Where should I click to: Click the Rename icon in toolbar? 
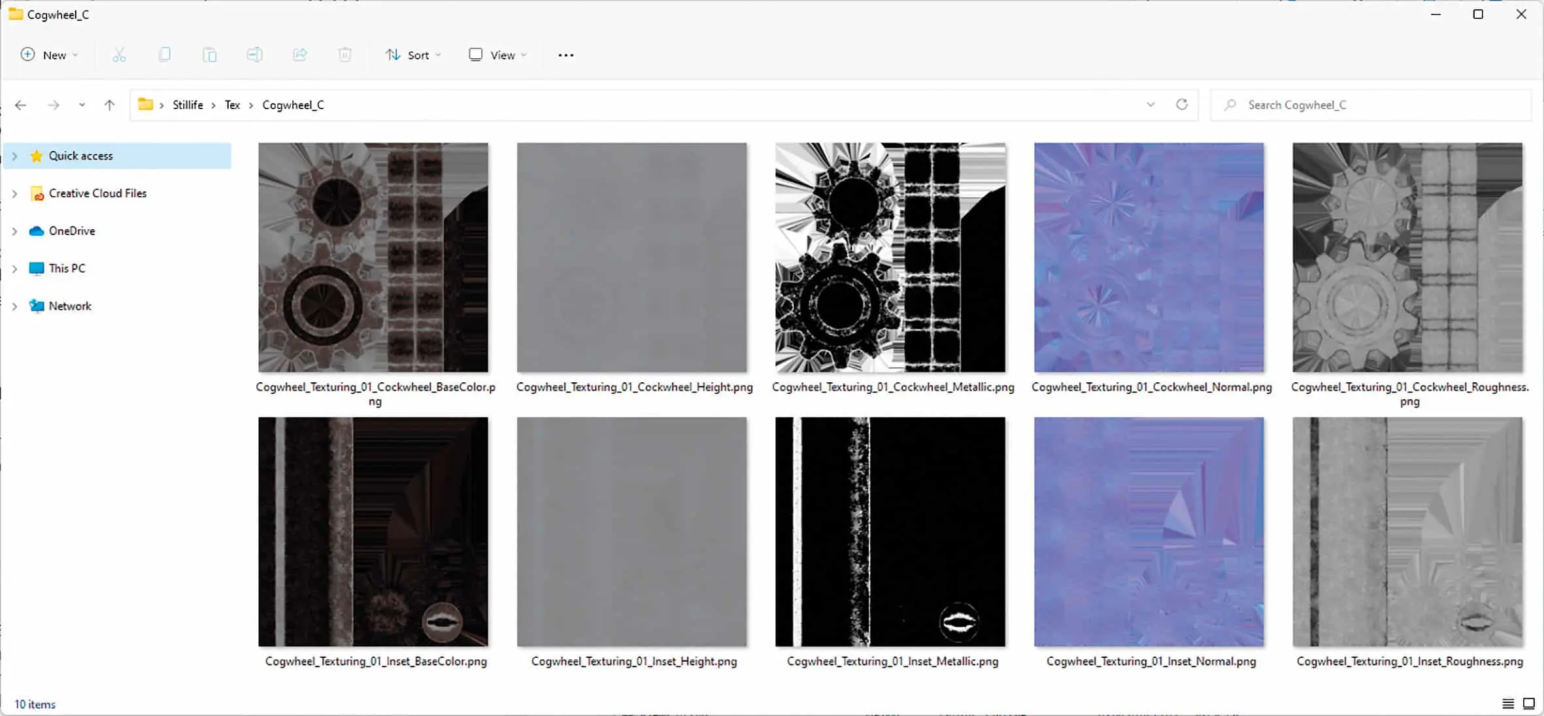[x=254, y=55]
